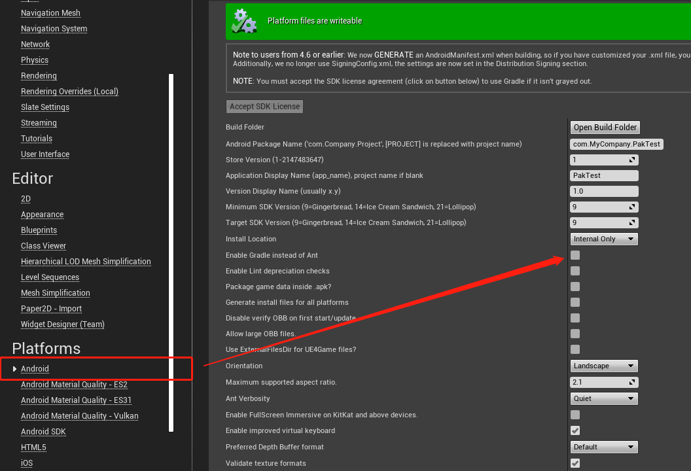
Task: Open the Orientation Landscape dropdown
Action: tap(604, 366)
